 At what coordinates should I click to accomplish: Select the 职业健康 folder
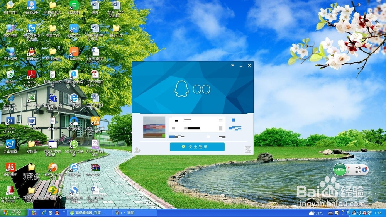52,54
